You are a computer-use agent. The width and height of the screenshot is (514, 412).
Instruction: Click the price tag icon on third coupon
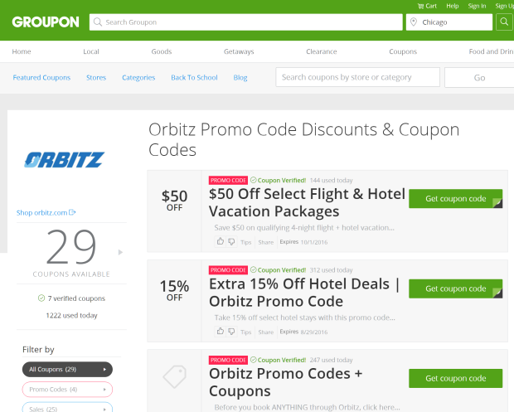click(175, 376)
